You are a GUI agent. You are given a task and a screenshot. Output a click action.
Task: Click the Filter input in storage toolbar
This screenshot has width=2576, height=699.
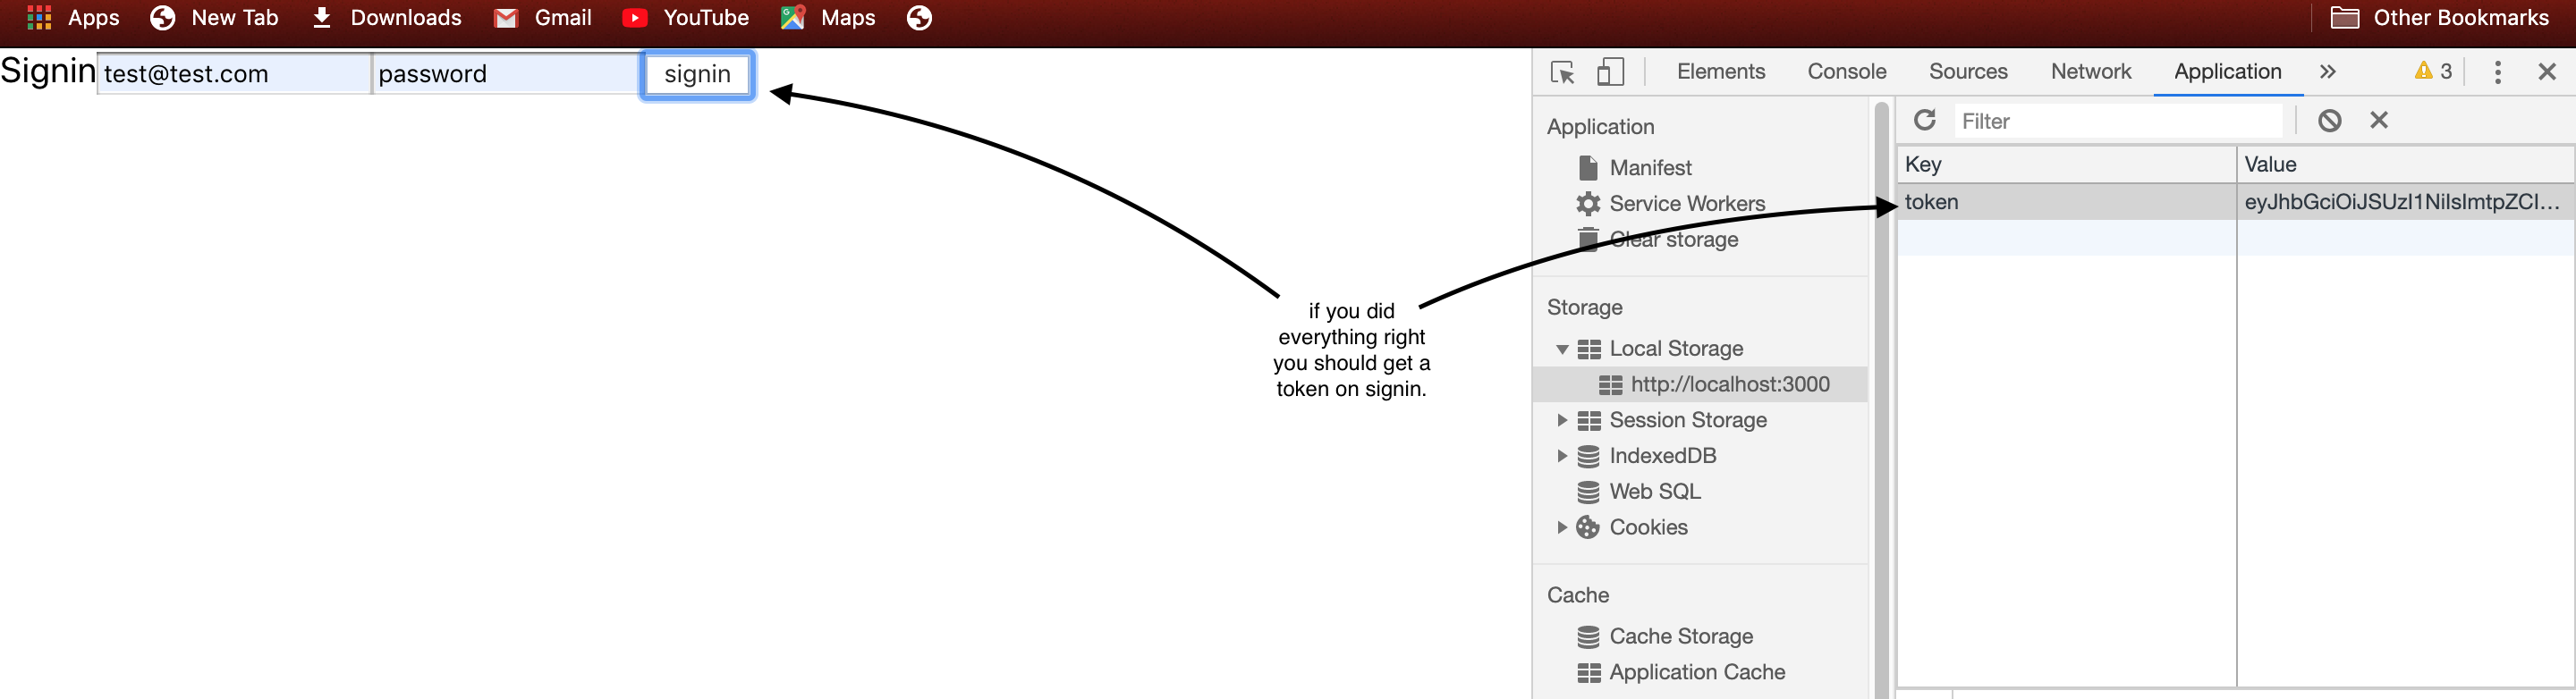point(2118,121)
